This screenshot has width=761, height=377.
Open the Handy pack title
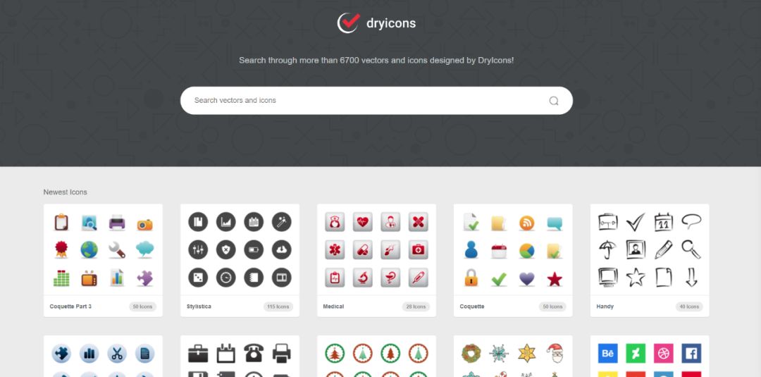click(605, 307)
